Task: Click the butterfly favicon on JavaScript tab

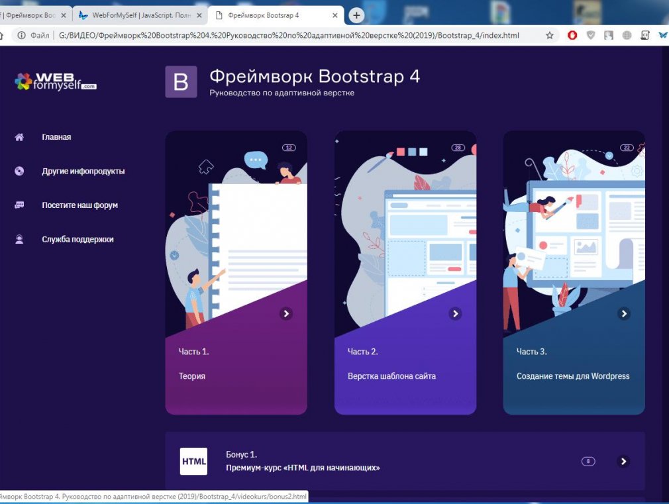Action: pyautogui.click(x=83, y=15)
